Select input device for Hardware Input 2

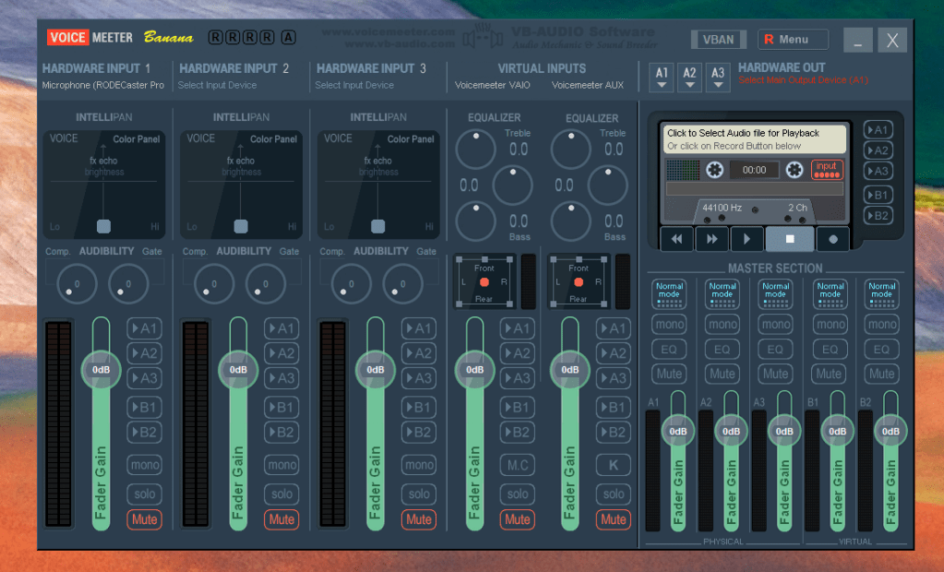pyautogui.click(x=218, y=85)
